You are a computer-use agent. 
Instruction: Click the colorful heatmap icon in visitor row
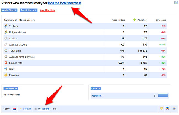coord(168,108)
